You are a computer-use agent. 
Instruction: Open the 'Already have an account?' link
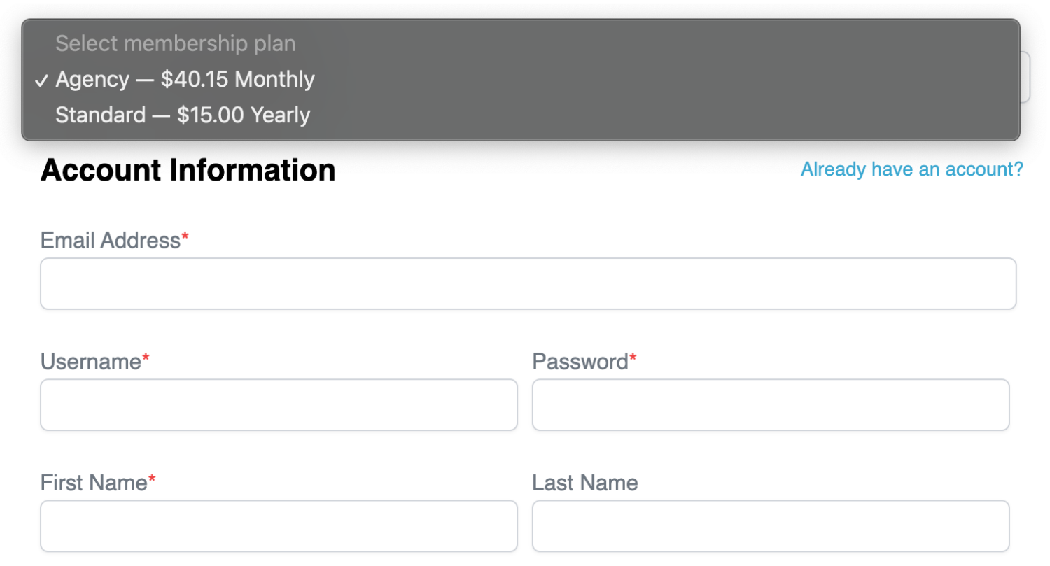point(912,169)
